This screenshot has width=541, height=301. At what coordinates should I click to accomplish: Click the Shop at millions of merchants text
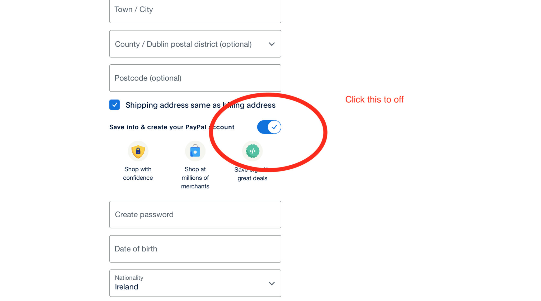[x=195, y=178]
